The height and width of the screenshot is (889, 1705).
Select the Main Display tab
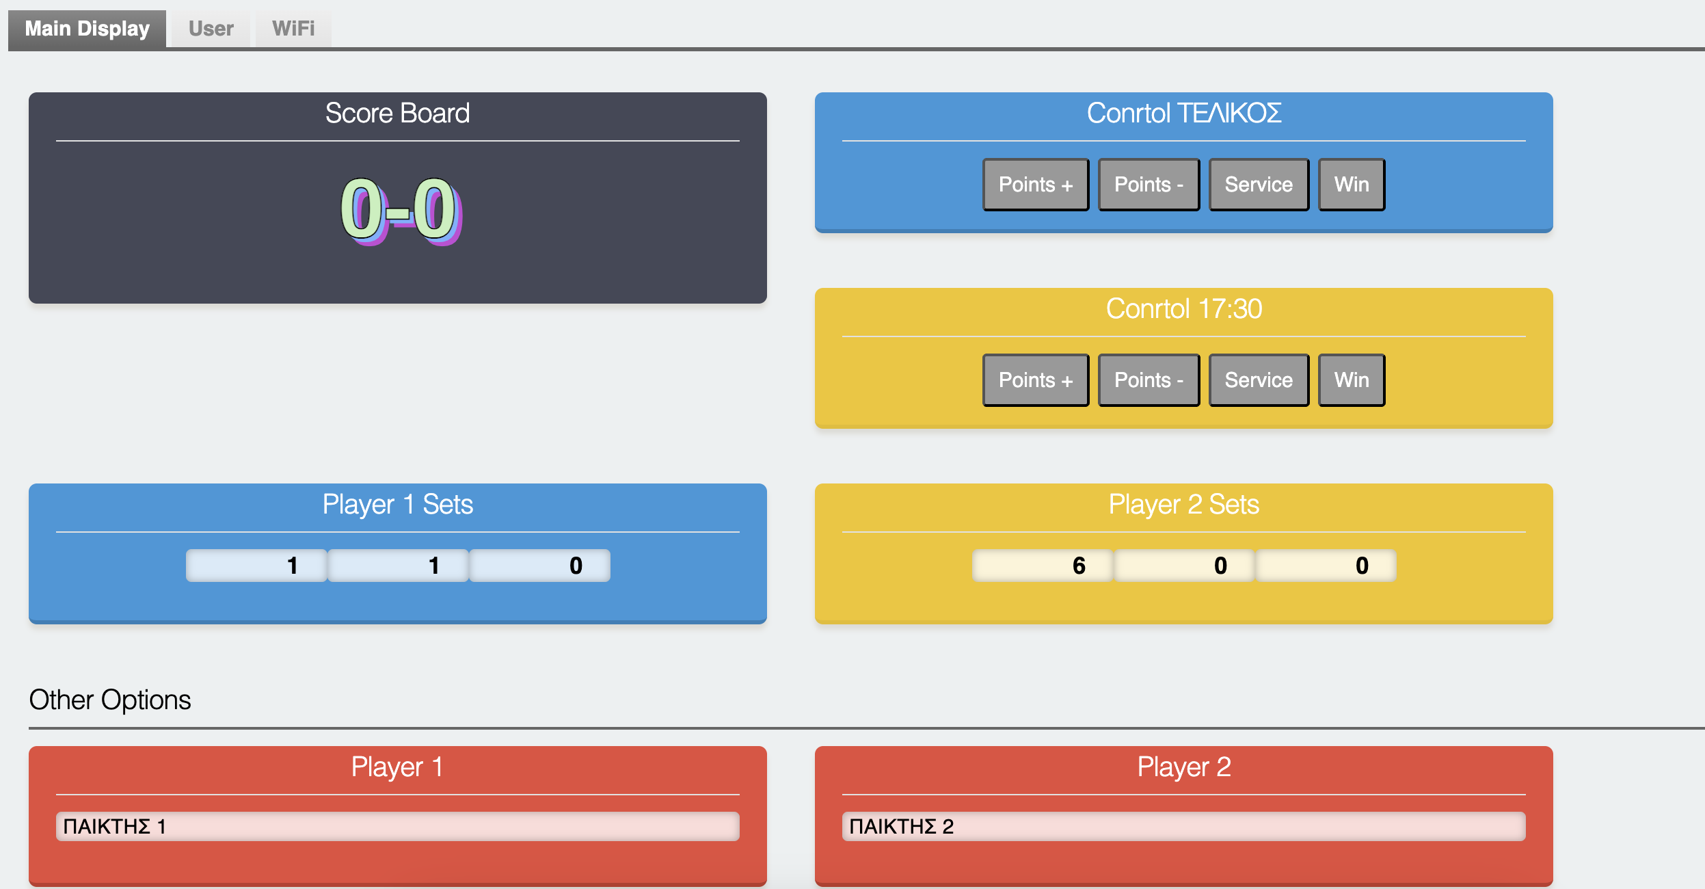coord(87,29)
